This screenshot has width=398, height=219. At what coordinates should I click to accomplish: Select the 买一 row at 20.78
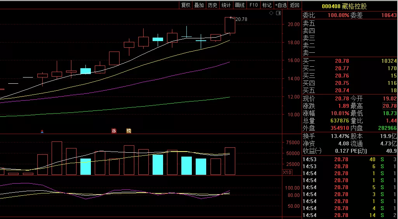pos(350,61)
